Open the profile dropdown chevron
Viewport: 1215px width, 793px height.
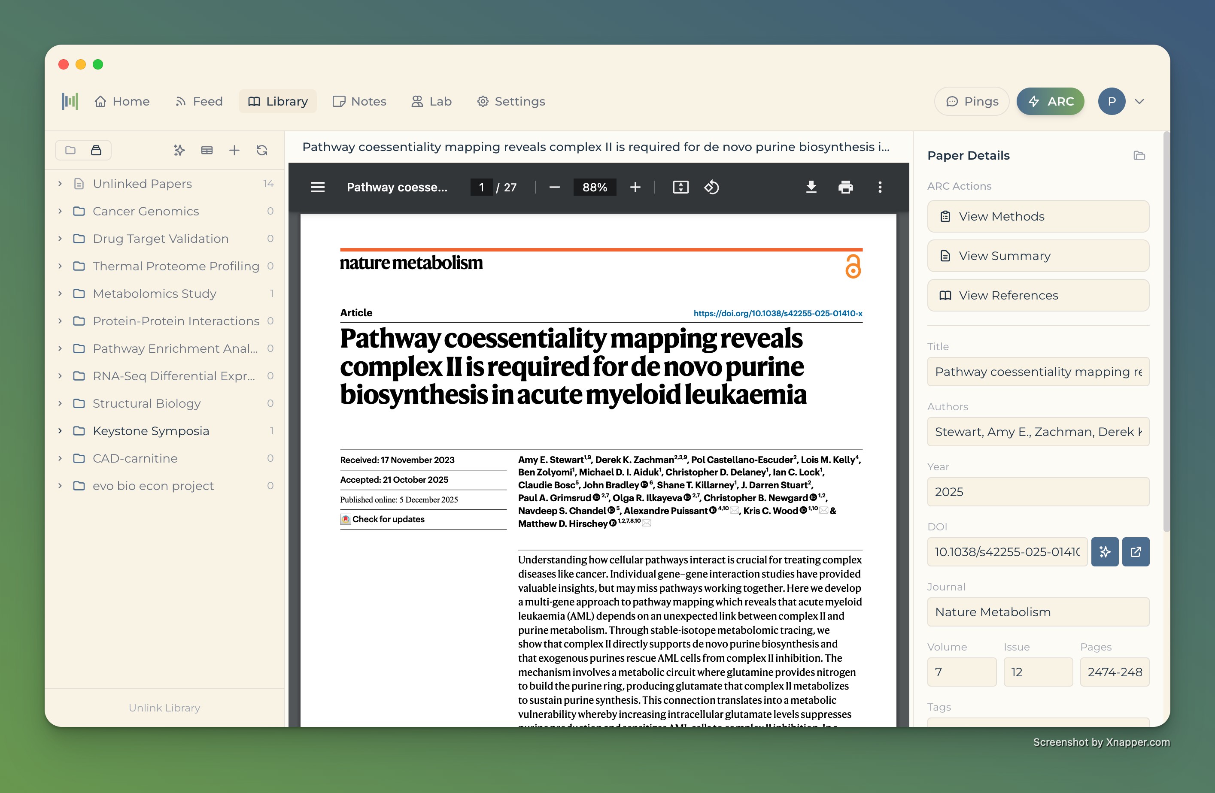pos(1139,102)
